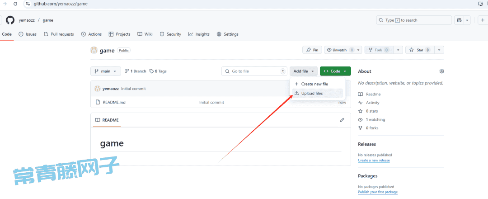Image resolution: width=488 pixels, height=199 pixels.
Task: Click the Releases heading link
Action: 367,144
